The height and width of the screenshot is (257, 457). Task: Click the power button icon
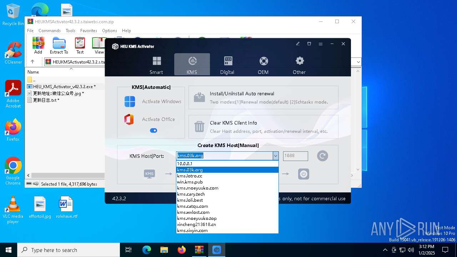pos(303,174)
